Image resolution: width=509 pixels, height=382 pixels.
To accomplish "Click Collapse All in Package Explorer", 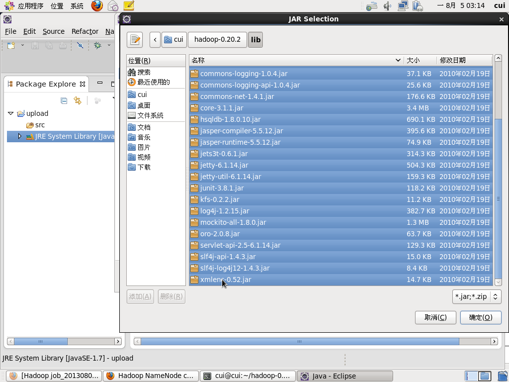I will 64,100.
